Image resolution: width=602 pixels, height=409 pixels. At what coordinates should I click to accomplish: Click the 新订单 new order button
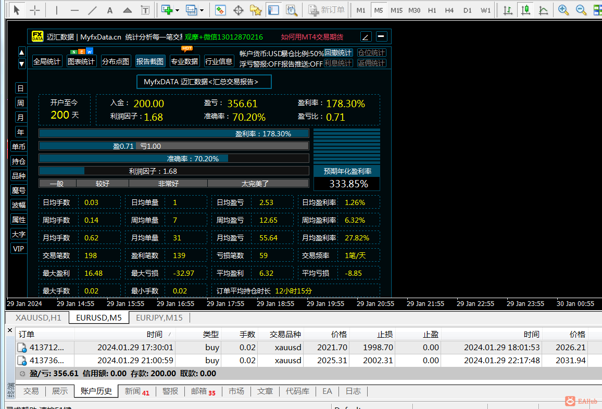[327, 10]
